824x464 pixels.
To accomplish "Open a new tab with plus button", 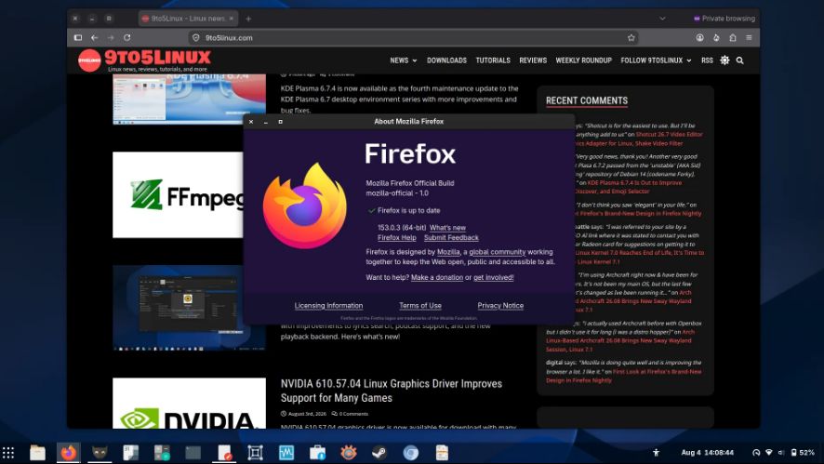I will (248, 19).
